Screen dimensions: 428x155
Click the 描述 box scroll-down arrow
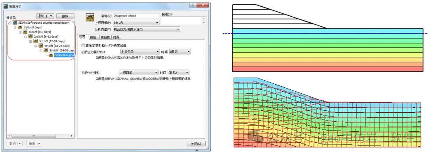pyautogui.click(x=204, y=23)
